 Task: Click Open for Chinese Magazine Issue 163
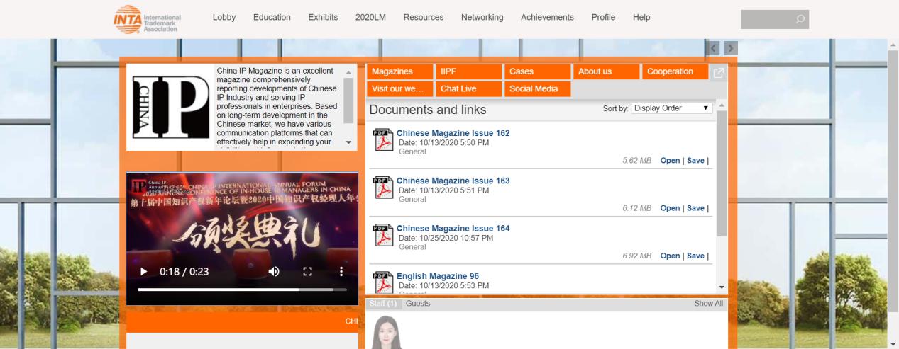click(670, 208)
